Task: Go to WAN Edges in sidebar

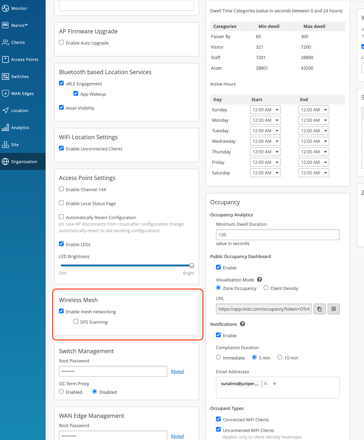Action: 22,93
